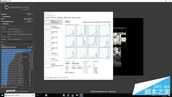Click the Cortana microphone icon
This screenshot has width=172, height=97.
[x=33, y=95]
